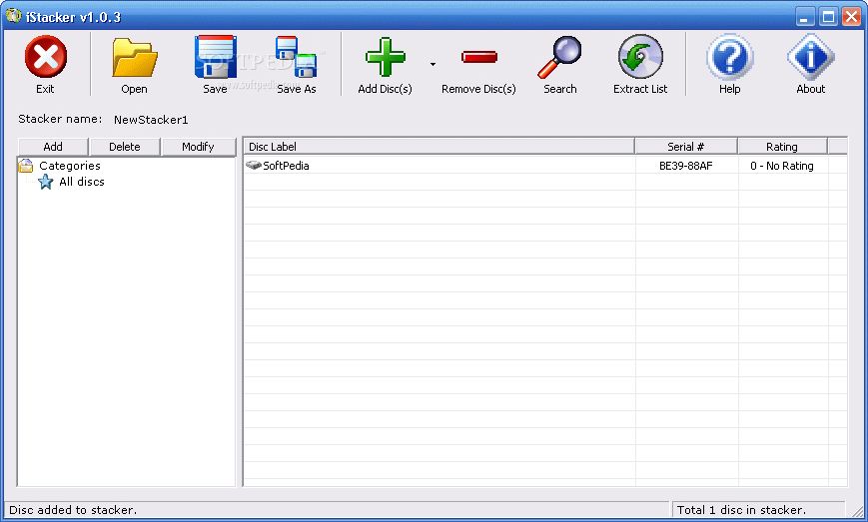Remove discs using the red minus icon
This screenshot has width=868, height=522.
pyautogui.click(x=478, y=57)
